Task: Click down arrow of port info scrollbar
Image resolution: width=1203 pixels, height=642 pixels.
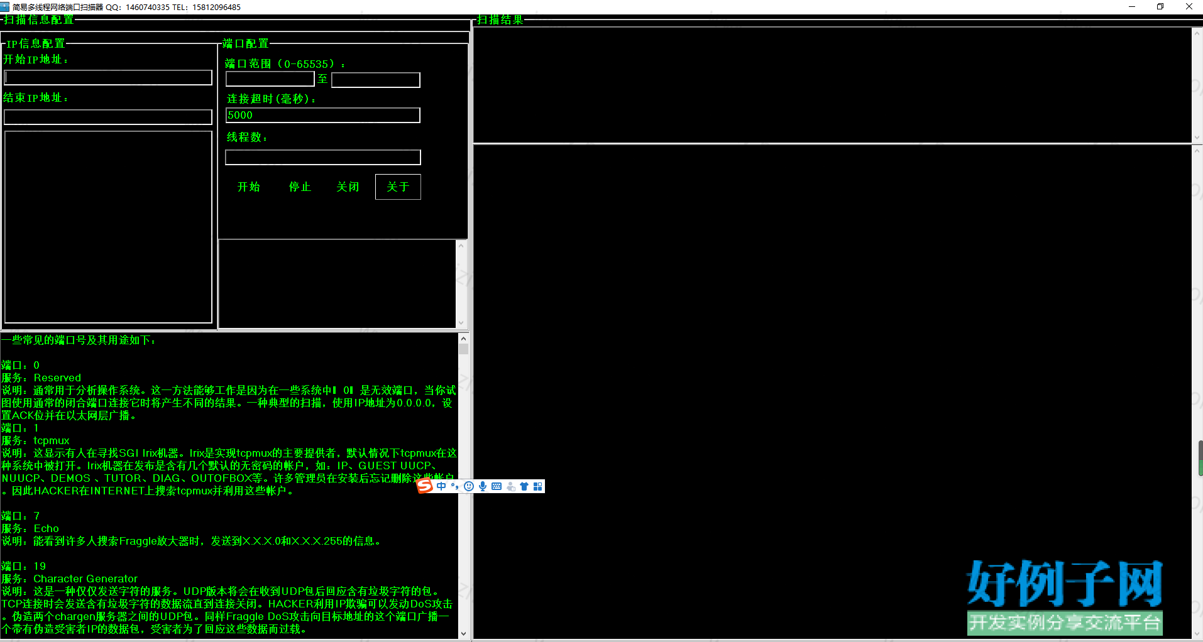Action: pyautogui.click(x=463, y=634)
